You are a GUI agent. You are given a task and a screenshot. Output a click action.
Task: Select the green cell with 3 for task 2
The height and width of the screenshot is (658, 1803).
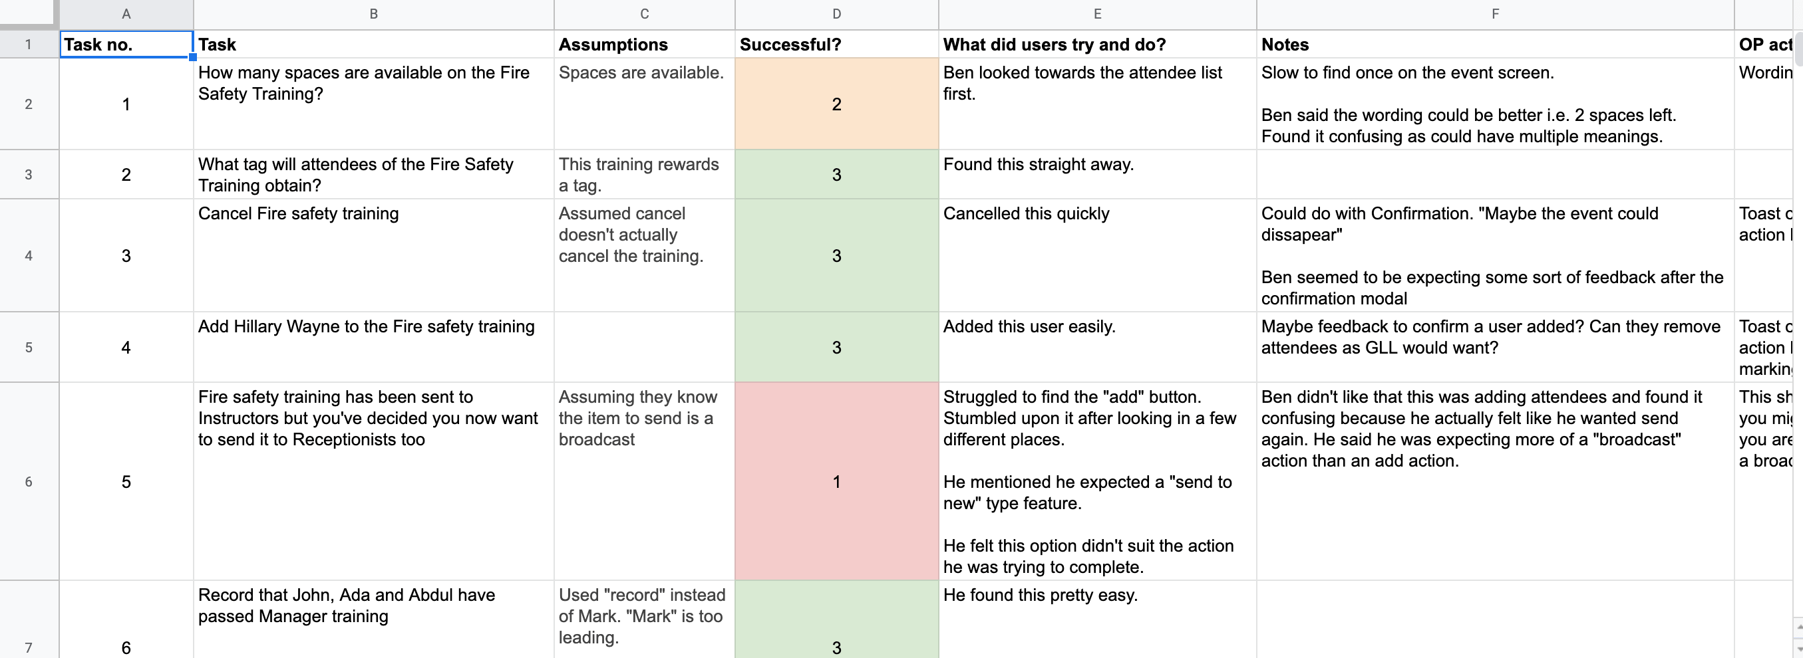tap(836, 174)
